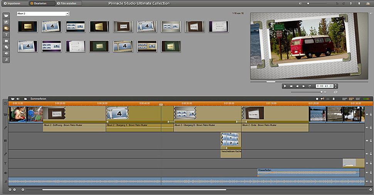Click the Album 2 dropdown arrow
The image size is (374, 195).
click(67, 14)
